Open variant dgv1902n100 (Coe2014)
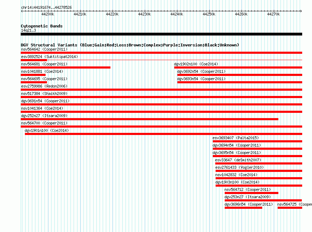312x232 pixels. pos(196,64)
